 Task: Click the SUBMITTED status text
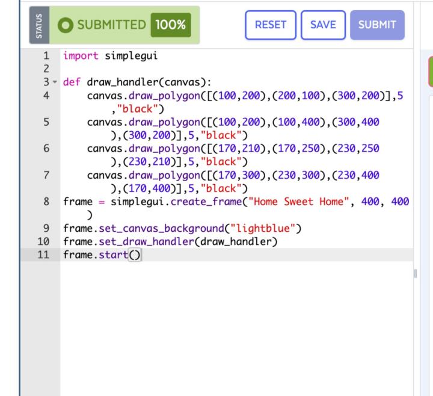[x=108, y=25]
